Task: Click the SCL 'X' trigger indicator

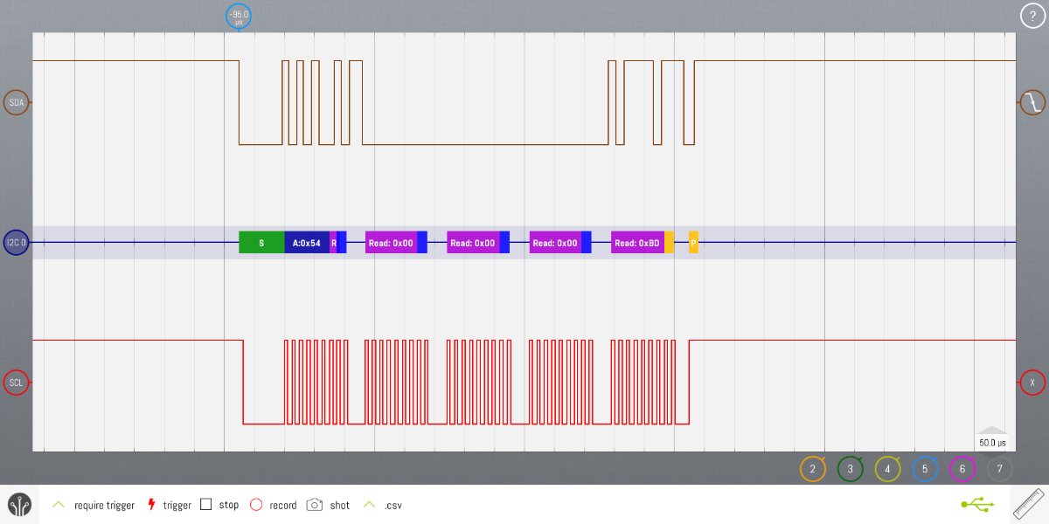Action: pyautogui.click(x=1032, y=383)
